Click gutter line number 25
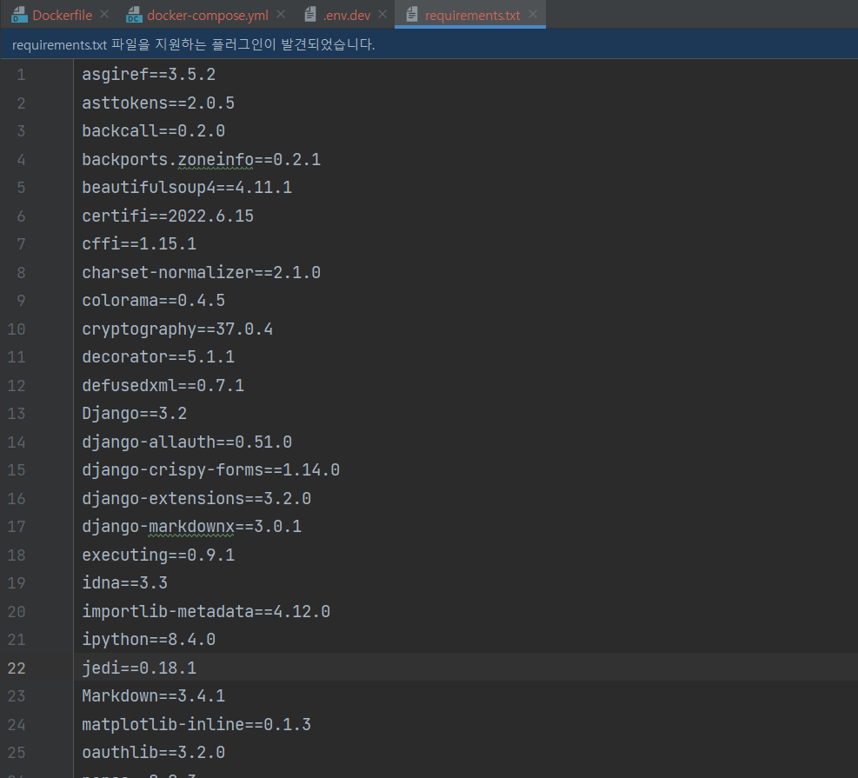Viewport: 858px width, 778px height. tap(17, 753)
